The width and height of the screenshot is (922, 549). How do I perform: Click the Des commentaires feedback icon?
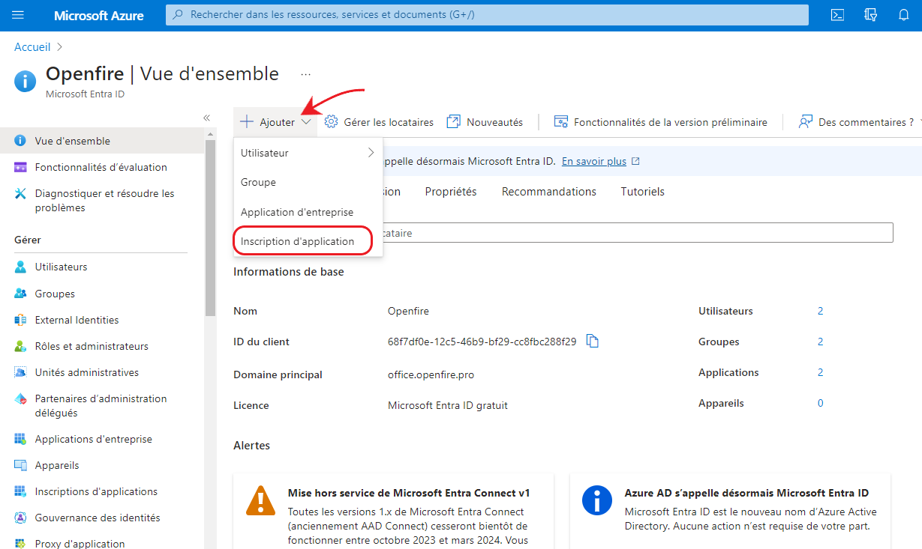[x=806, y=121]
